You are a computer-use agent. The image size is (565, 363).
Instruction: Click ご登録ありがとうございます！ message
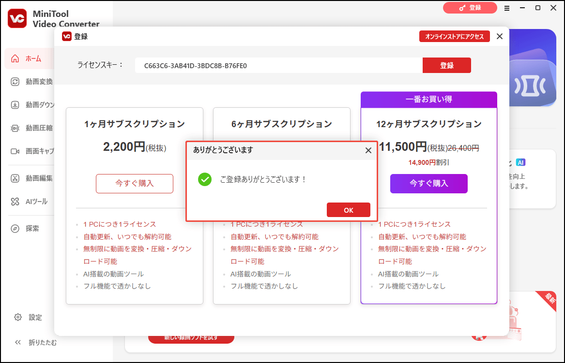[x=263, y=179]
